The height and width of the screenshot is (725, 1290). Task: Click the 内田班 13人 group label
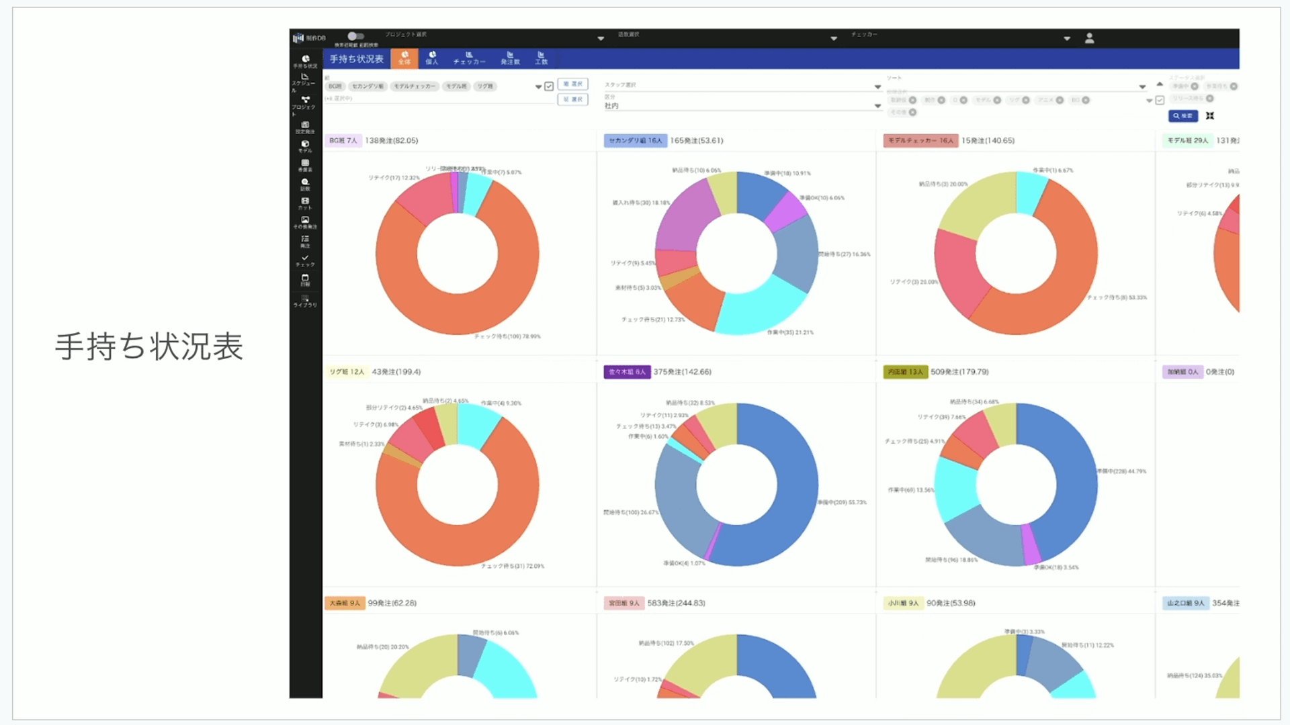(x=905, y=372)
